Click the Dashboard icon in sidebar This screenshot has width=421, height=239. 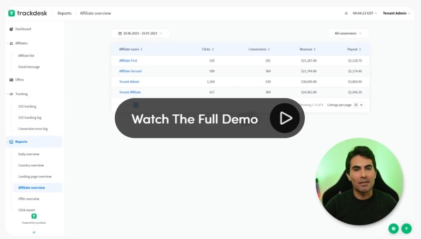11,29
